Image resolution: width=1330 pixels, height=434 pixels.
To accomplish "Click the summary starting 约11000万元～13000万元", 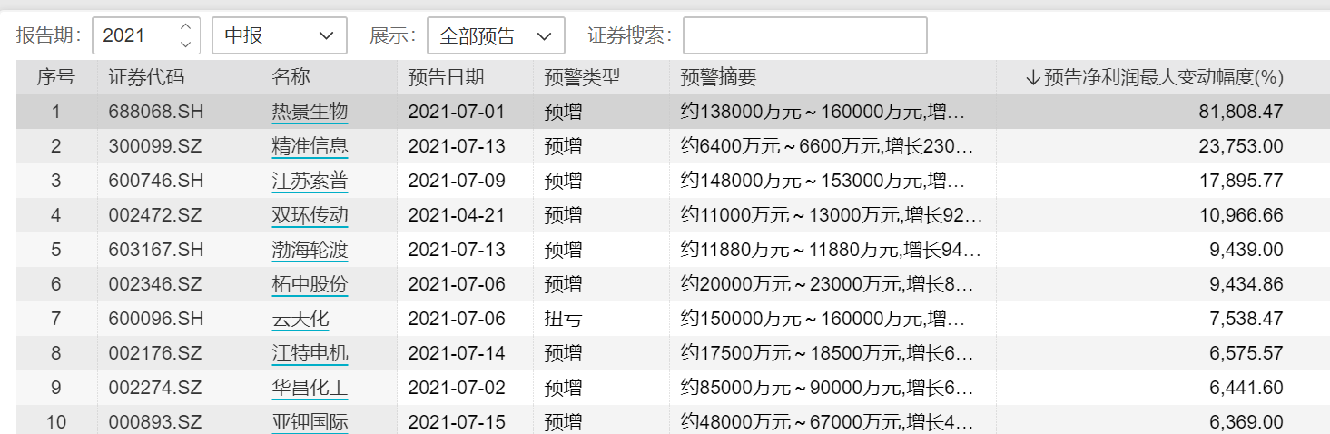I will 832,215.
